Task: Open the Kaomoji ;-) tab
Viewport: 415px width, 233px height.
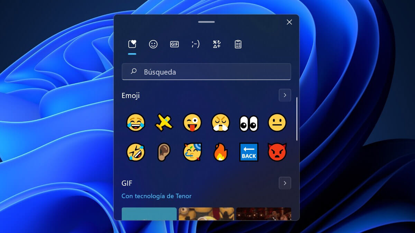Action: click(x=195, y=44)
